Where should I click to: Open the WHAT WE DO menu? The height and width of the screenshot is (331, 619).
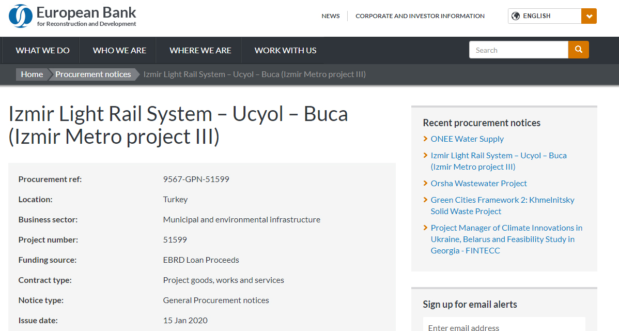(43, 50)
